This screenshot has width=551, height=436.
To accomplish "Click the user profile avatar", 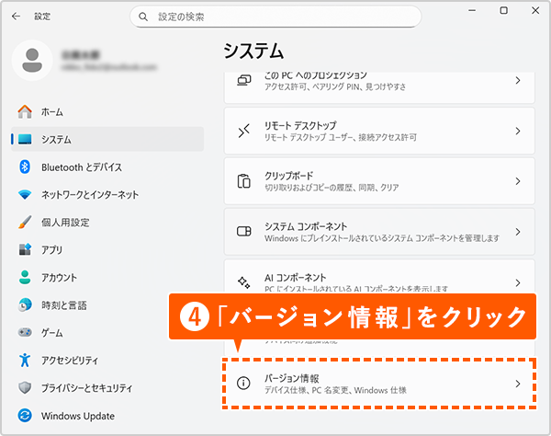I will click(32, 63).
